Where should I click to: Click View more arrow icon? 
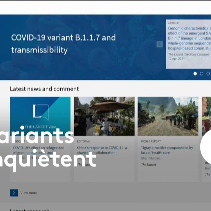[14, 193]
